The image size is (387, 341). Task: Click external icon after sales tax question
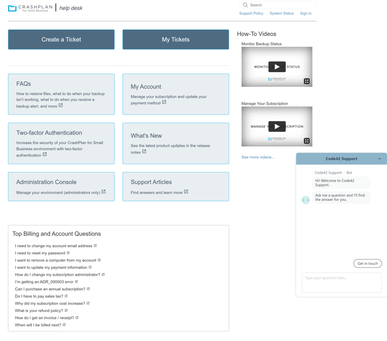point(66,296)
